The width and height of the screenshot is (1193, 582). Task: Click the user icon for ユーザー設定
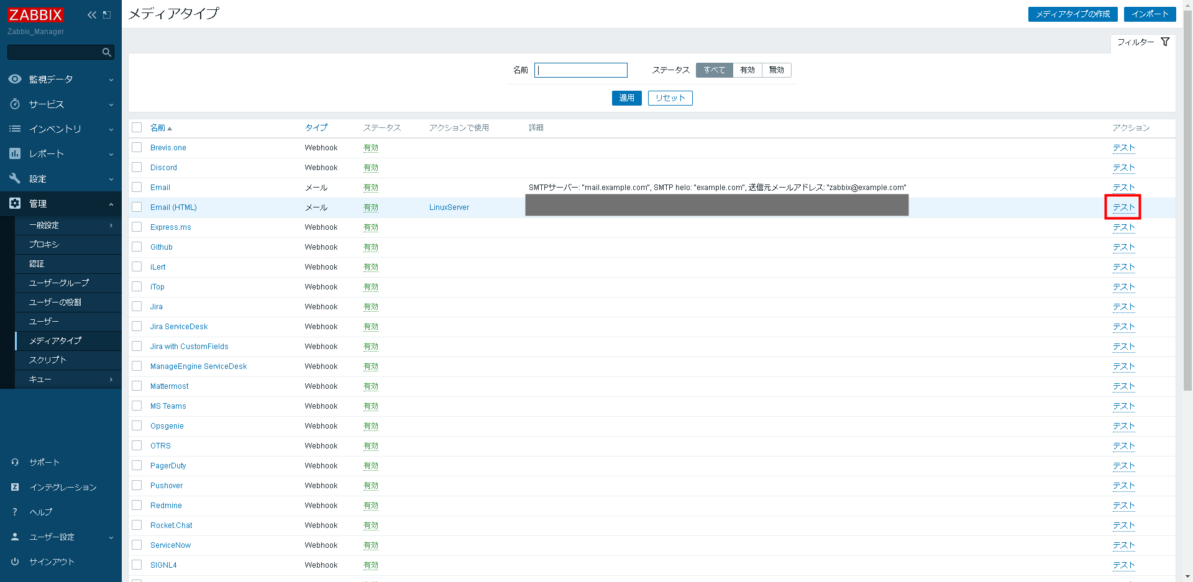tap(15, 537)
